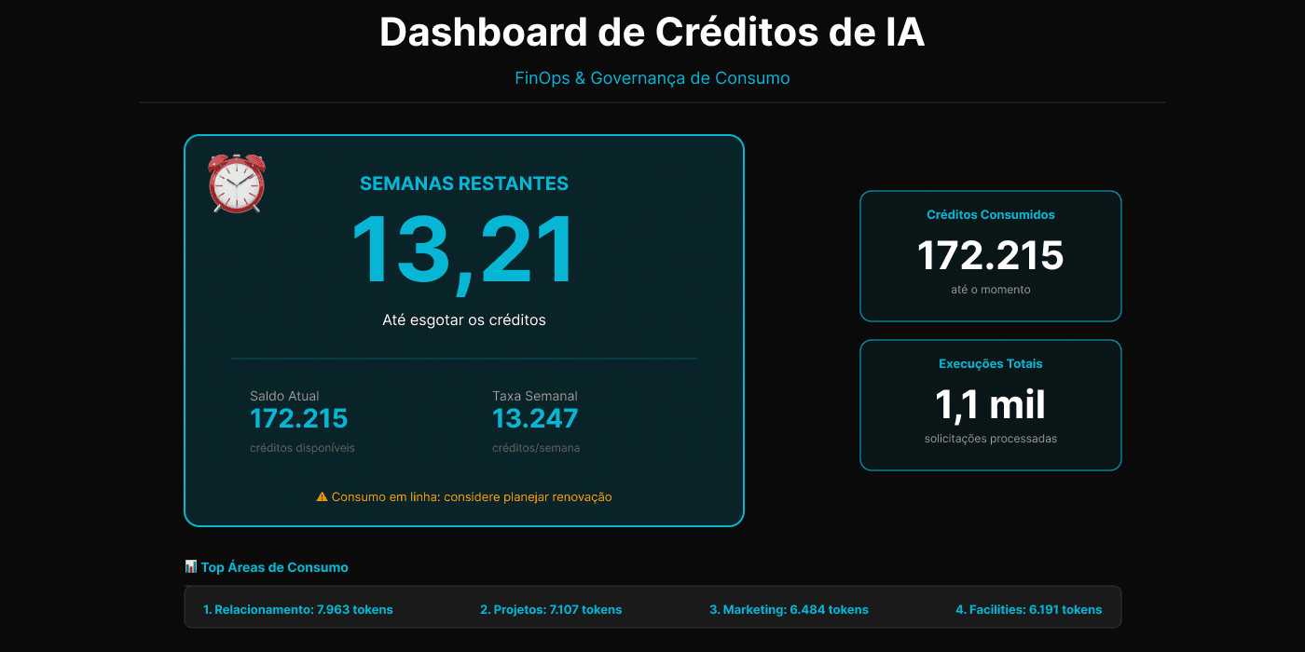
Task: Click the '172.215' Saldo Atual value
Action: tap(299, 419)
